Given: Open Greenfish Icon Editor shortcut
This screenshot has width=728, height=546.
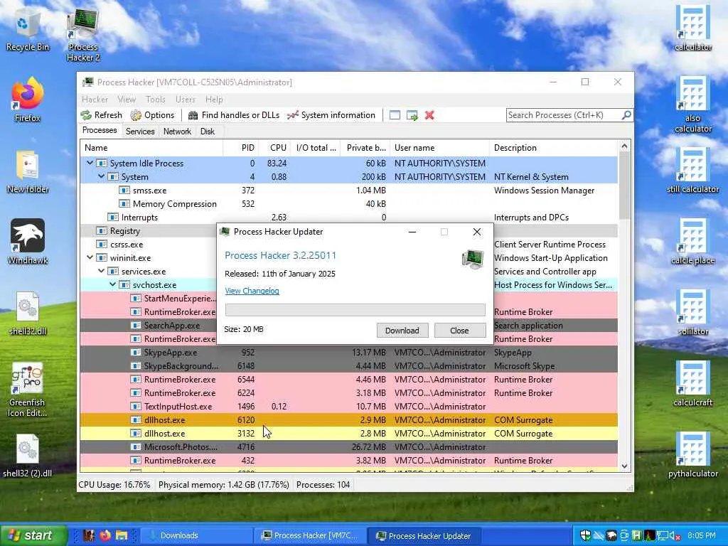Looking at the screenshot, I should pos(28,389).
